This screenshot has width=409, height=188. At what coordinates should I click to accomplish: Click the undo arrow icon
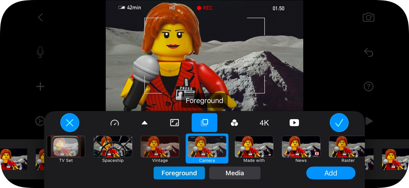coord(368,52)
